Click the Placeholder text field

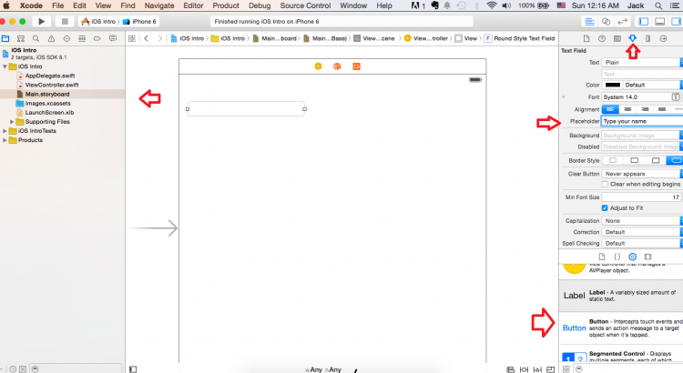tap(641, 120)
